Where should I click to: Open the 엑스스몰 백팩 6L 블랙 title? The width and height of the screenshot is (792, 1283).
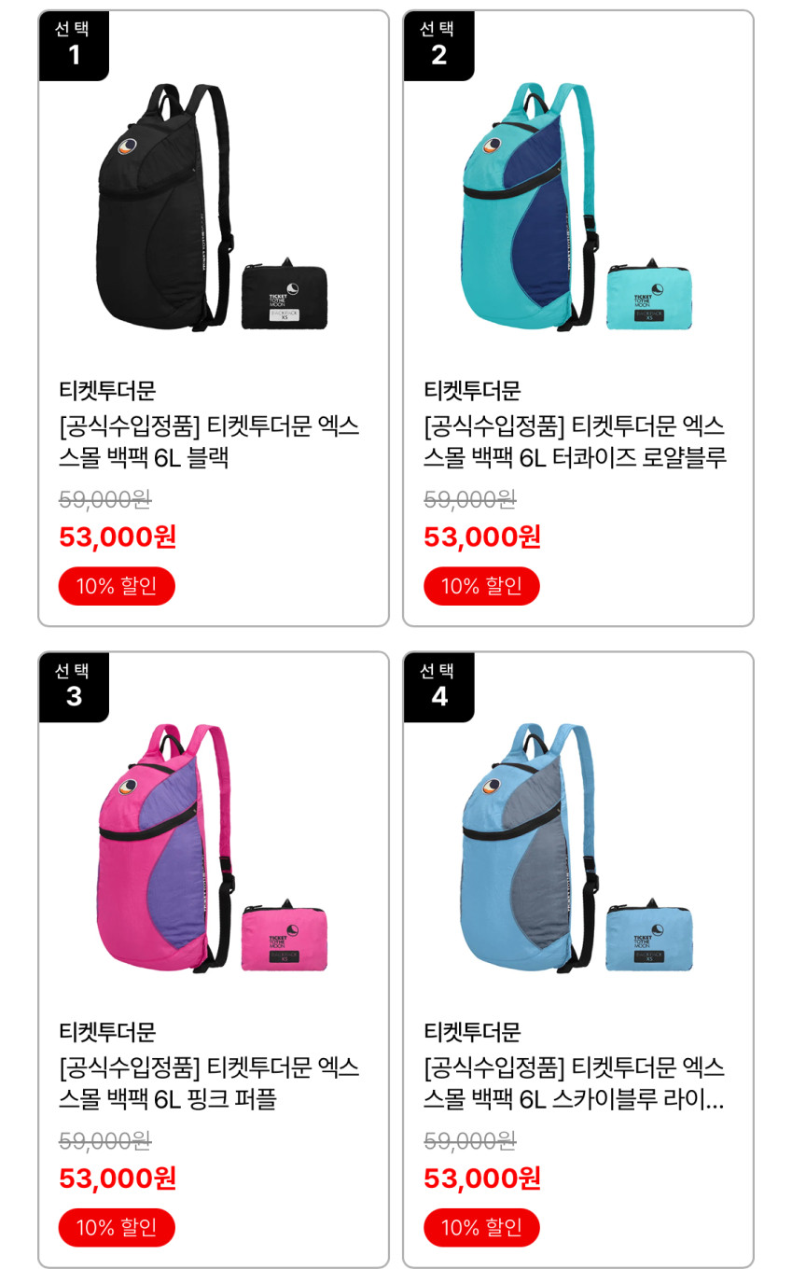pyautogui.click(x=209, y=442)
